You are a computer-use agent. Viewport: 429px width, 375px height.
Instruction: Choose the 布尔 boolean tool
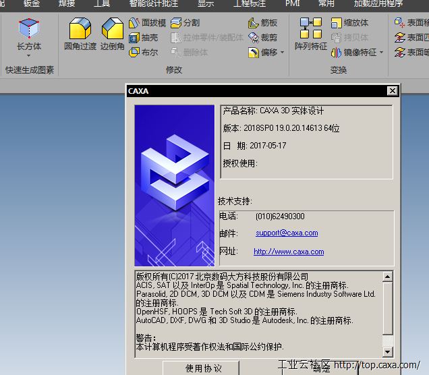[x=144, y=52]
